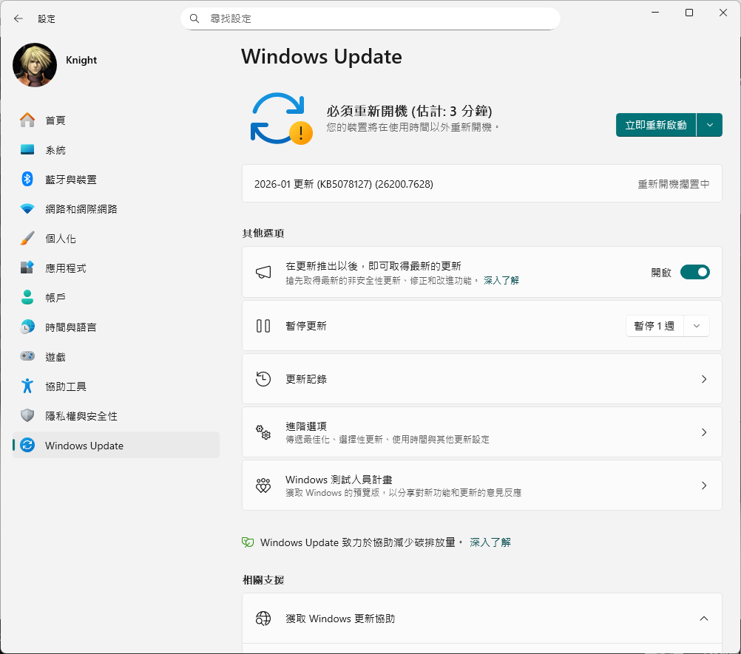741x654 pixels.
Task: Click the 暫停 1 週 button
Action: click(654, 326)
